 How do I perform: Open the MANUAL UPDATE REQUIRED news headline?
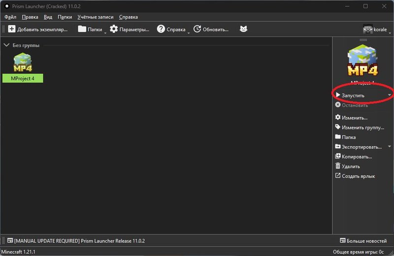pos(79,241)
